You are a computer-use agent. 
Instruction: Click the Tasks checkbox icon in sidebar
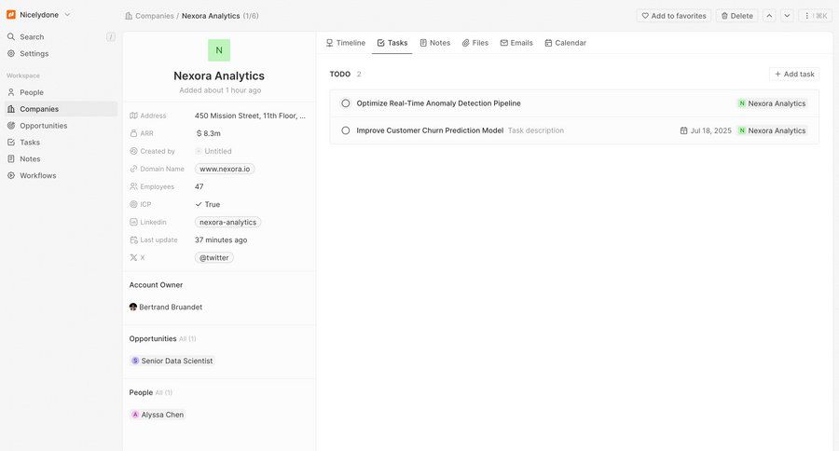point(10,142)
